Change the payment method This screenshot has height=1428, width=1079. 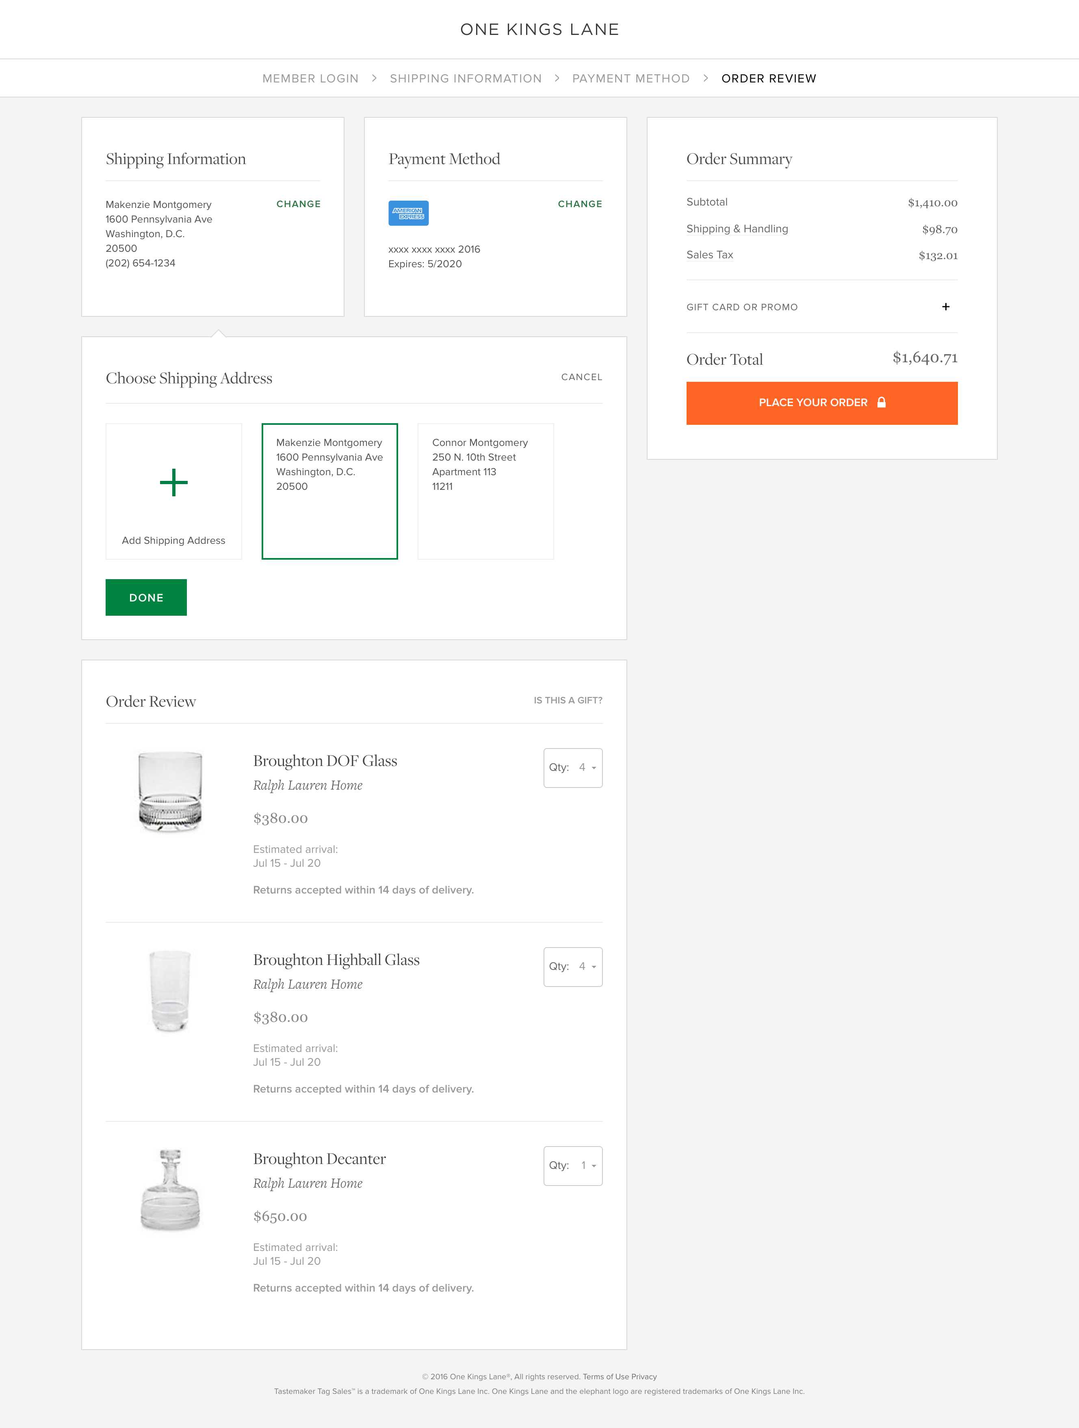coord(580,204)
